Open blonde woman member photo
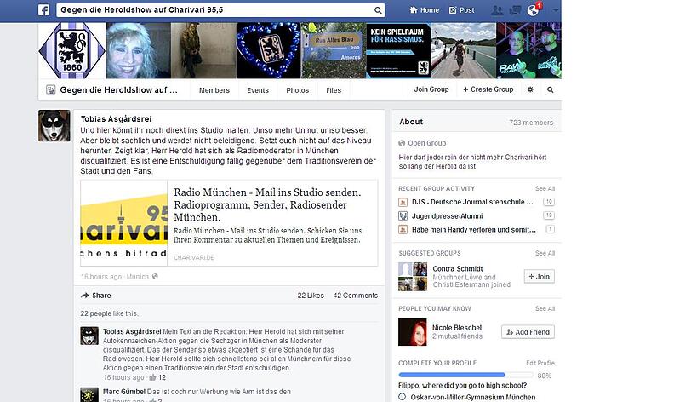 point(139,51)
